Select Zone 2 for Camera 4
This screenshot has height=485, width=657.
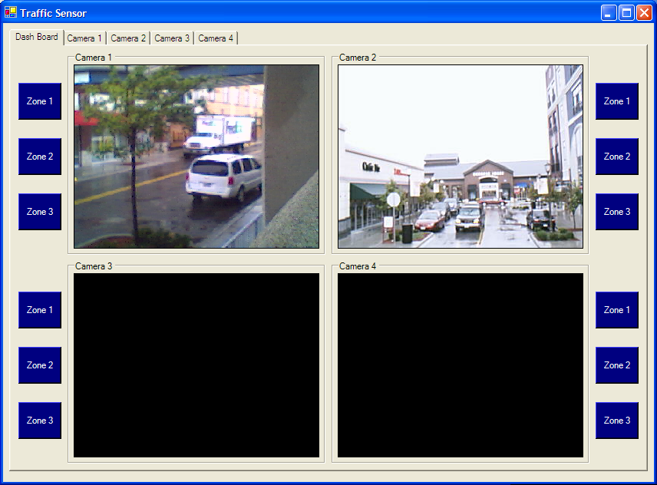point(616,365)
